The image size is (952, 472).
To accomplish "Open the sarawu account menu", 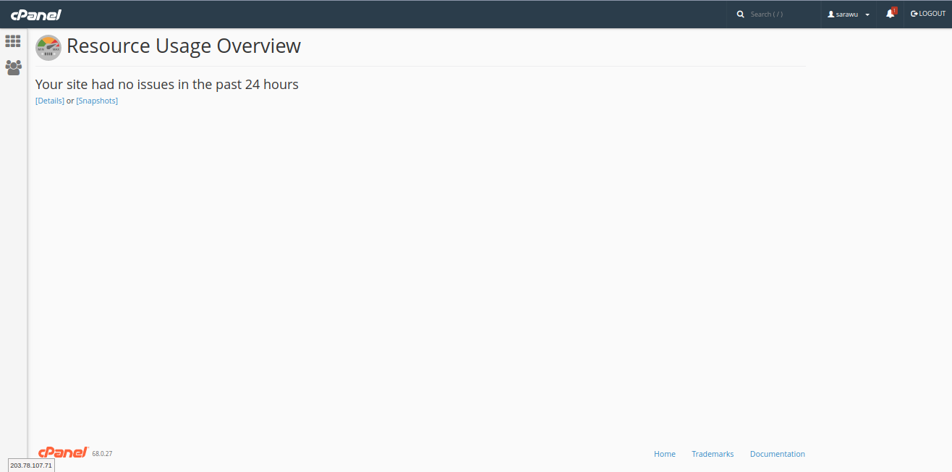I will tap(848, 14).
